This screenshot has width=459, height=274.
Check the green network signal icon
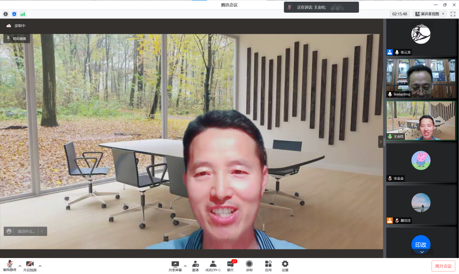(x=23, y=14)
